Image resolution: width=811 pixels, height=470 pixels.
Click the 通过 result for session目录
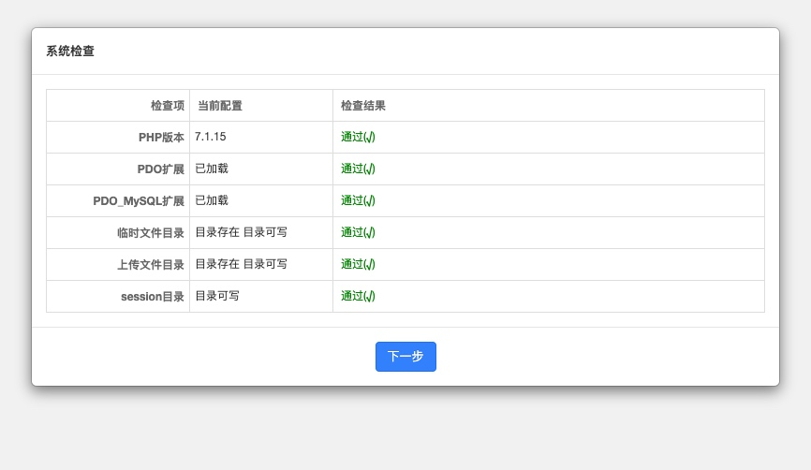pyautogui.click(x=358, y=297)
